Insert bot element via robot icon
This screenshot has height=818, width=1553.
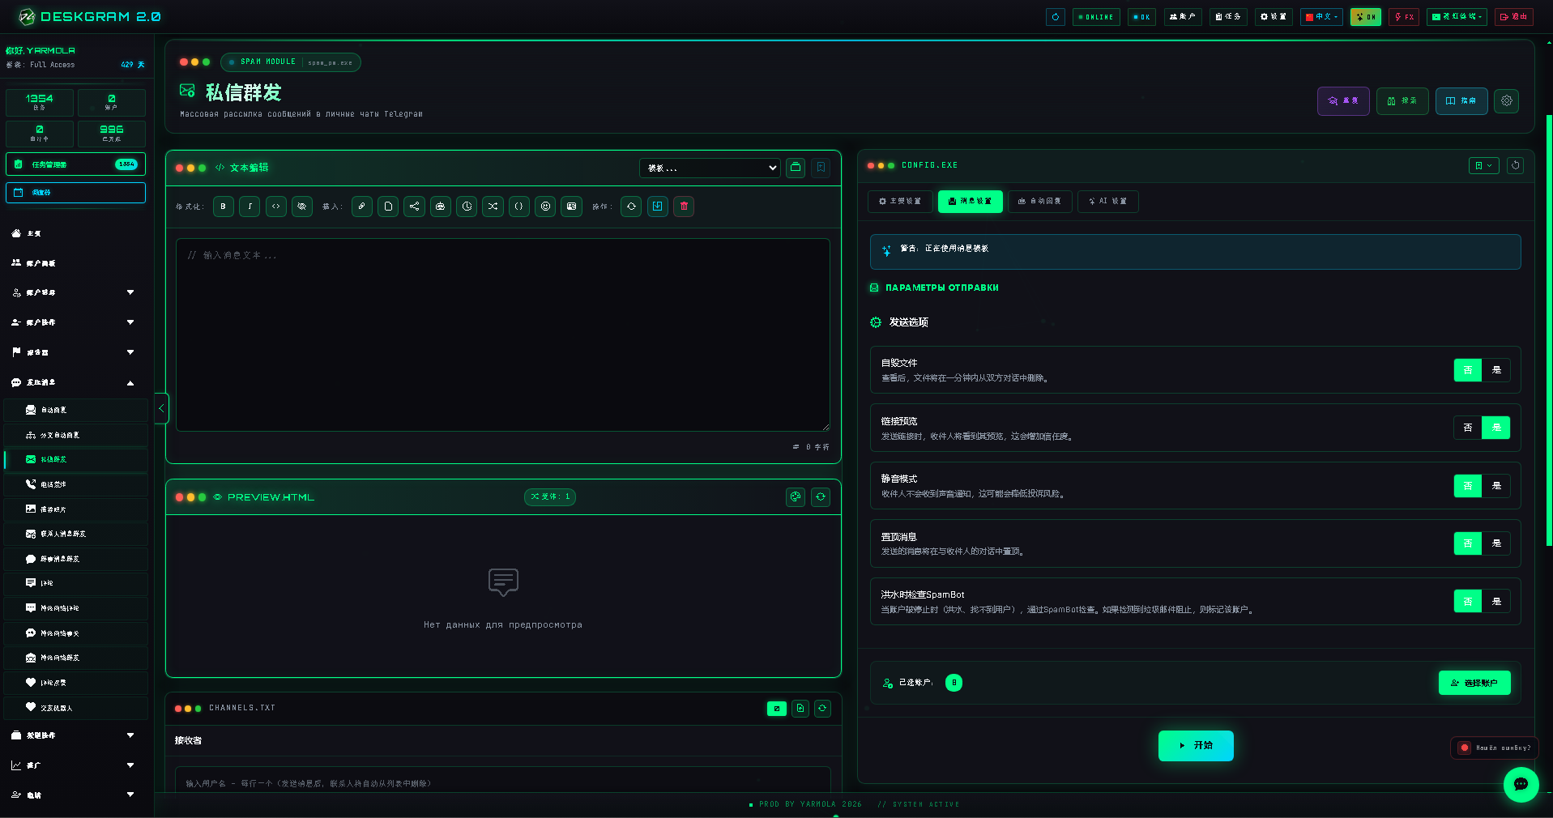441,207
